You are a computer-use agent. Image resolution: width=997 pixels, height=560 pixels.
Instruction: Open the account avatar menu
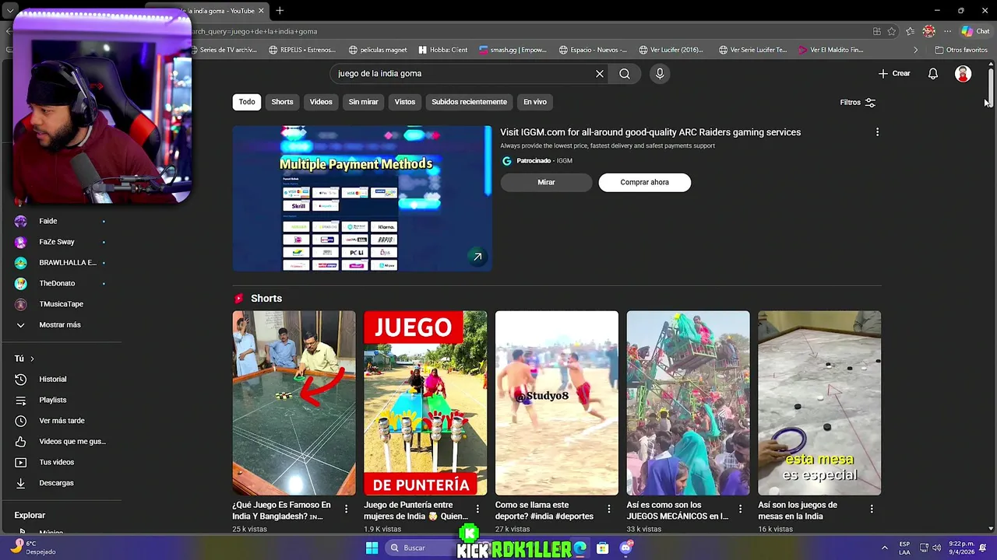964,74
